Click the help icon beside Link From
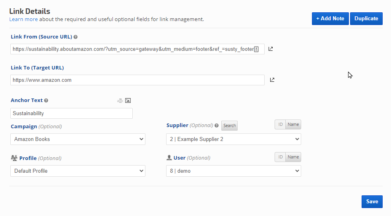This screenshot has height=216, width=391. click(x=75, y=37)
